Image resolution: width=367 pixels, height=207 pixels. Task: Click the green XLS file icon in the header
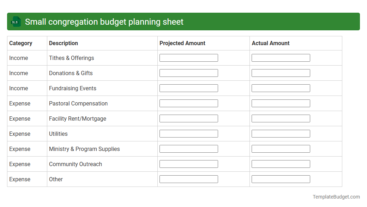[x=16, y=22]
